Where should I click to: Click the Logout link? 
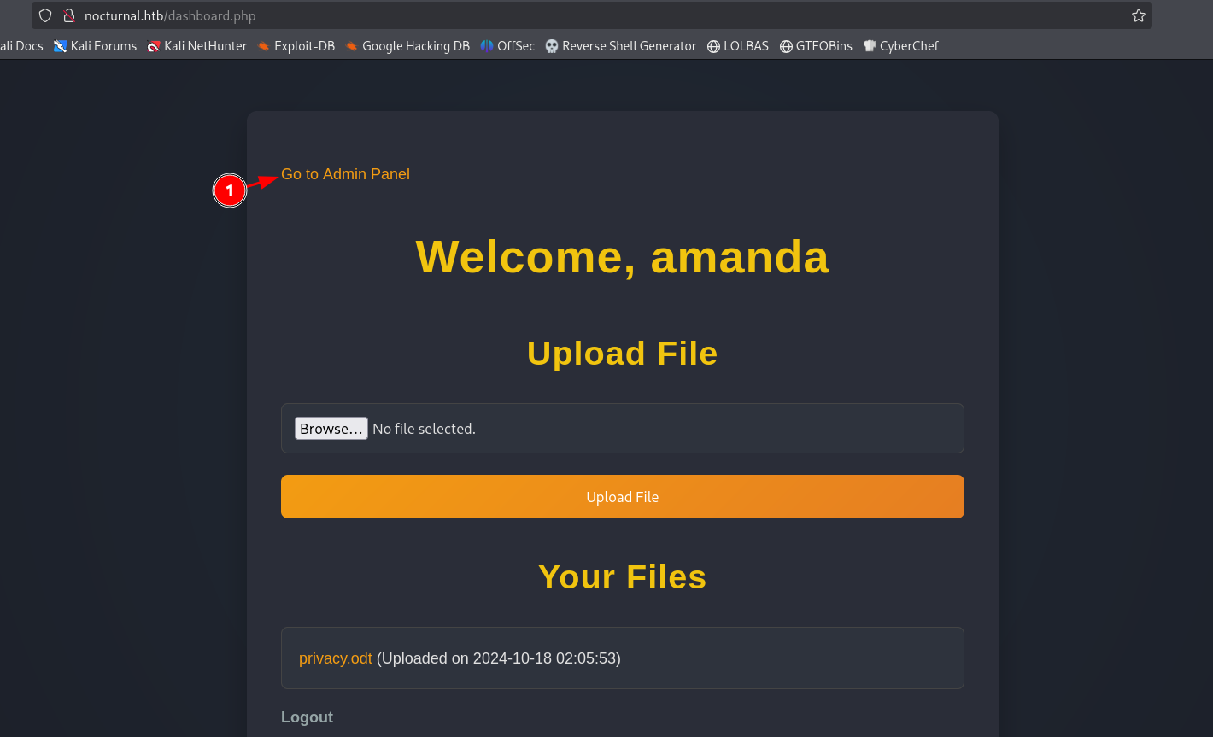coord(307,717)
